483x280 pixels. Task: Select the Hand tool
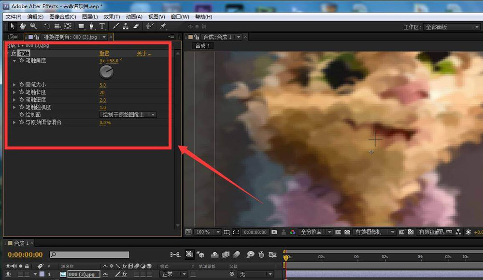(x=23, y=27)
